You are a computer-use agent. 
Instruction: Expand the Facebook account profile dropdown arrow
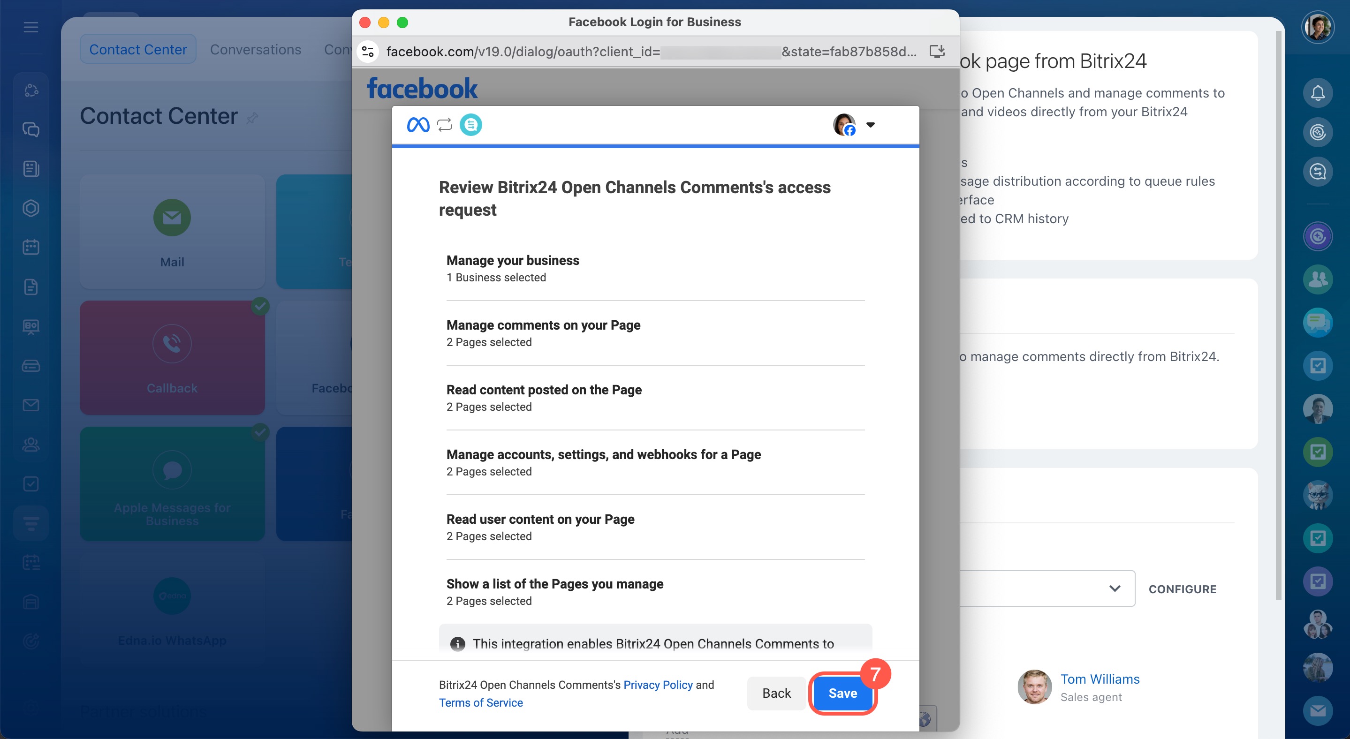pos(871,125)
